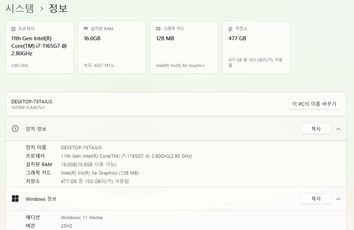Select the 16.0GB value in RAM card
354x230 pixels.
[92, 38]
